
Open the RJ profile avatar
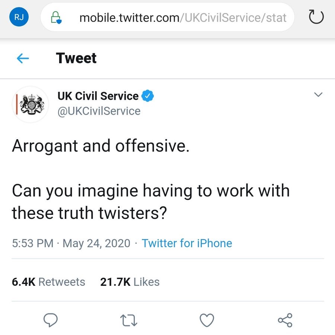19,17
